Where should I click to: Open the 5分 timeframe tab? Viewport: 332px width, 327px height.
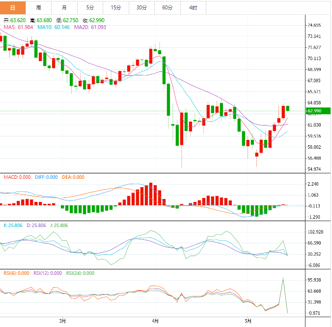(x=90, y=8)
